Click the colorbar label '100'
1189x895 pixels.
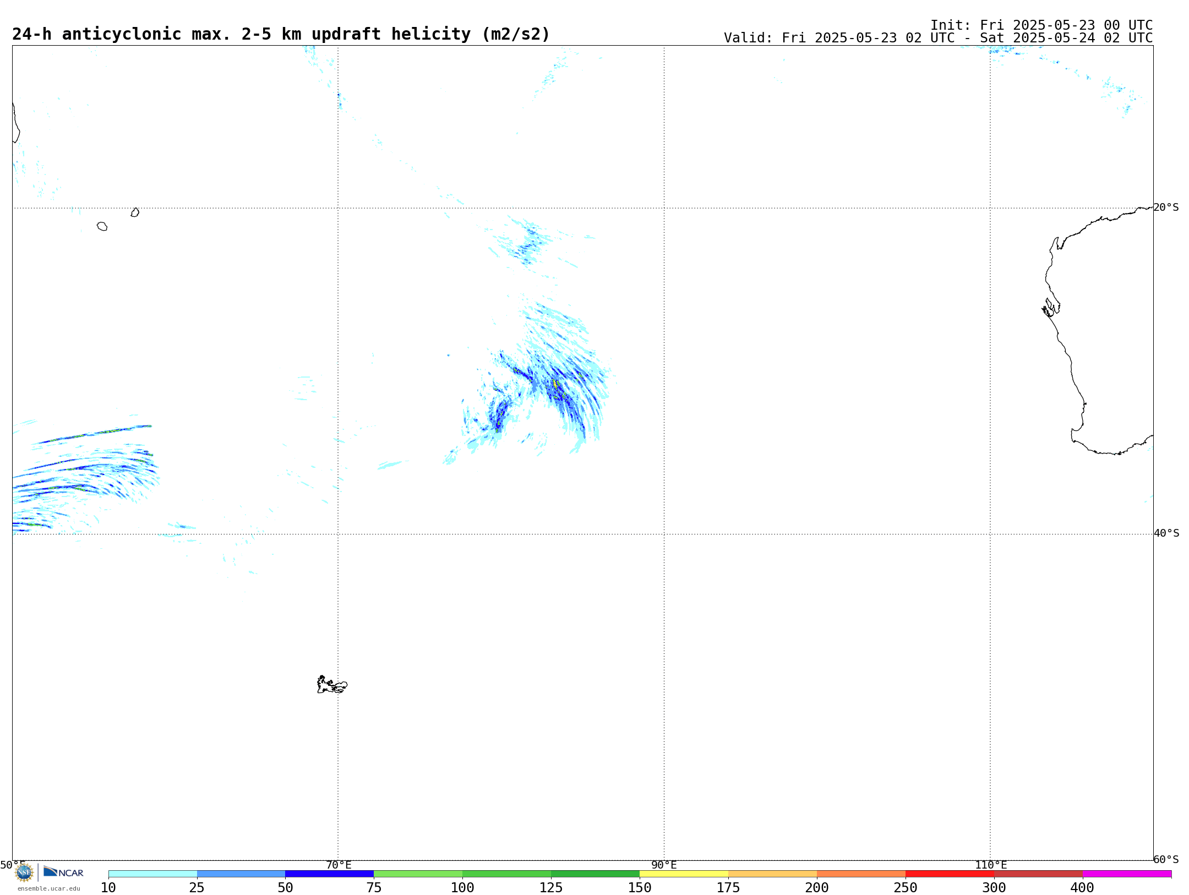(x=462, y=887)
